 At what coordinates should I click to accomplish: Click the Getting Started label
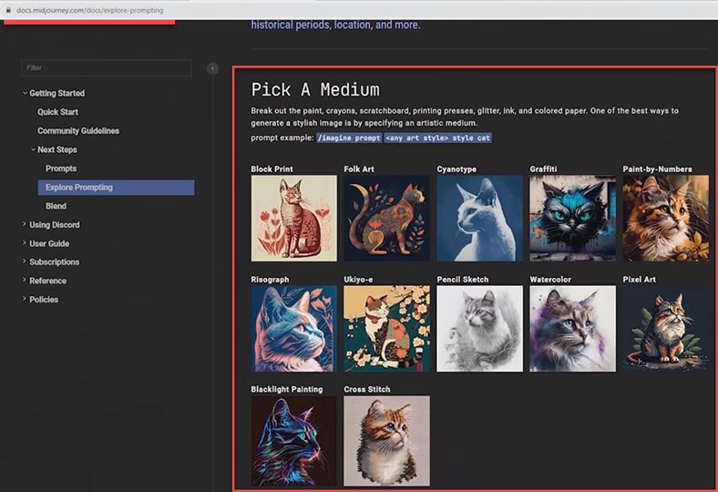coord(56,93)
